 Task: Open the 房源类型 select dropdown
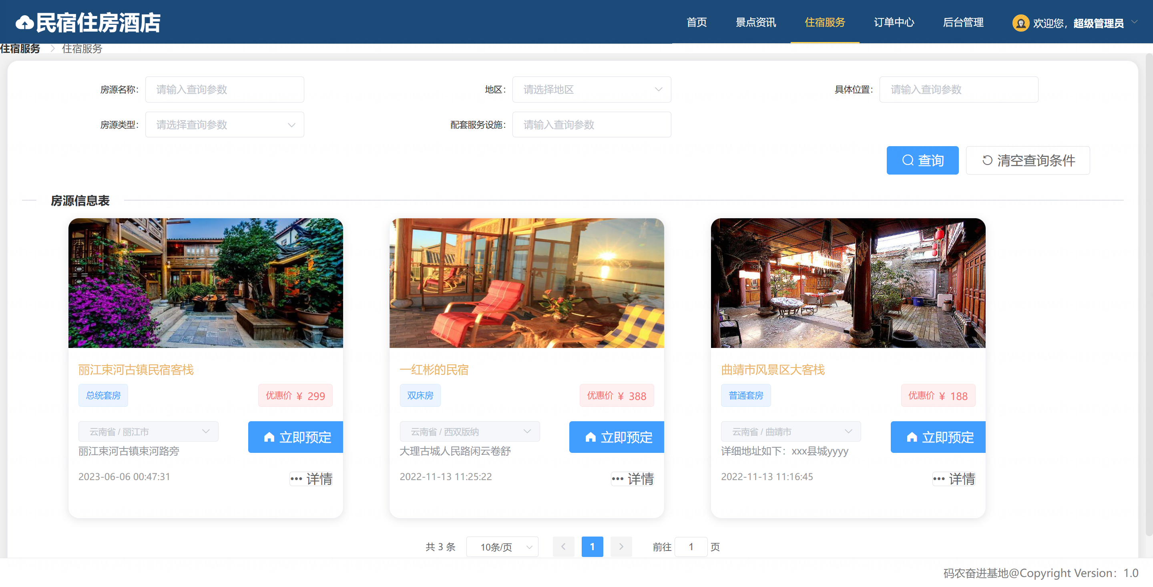coord(224,125)
